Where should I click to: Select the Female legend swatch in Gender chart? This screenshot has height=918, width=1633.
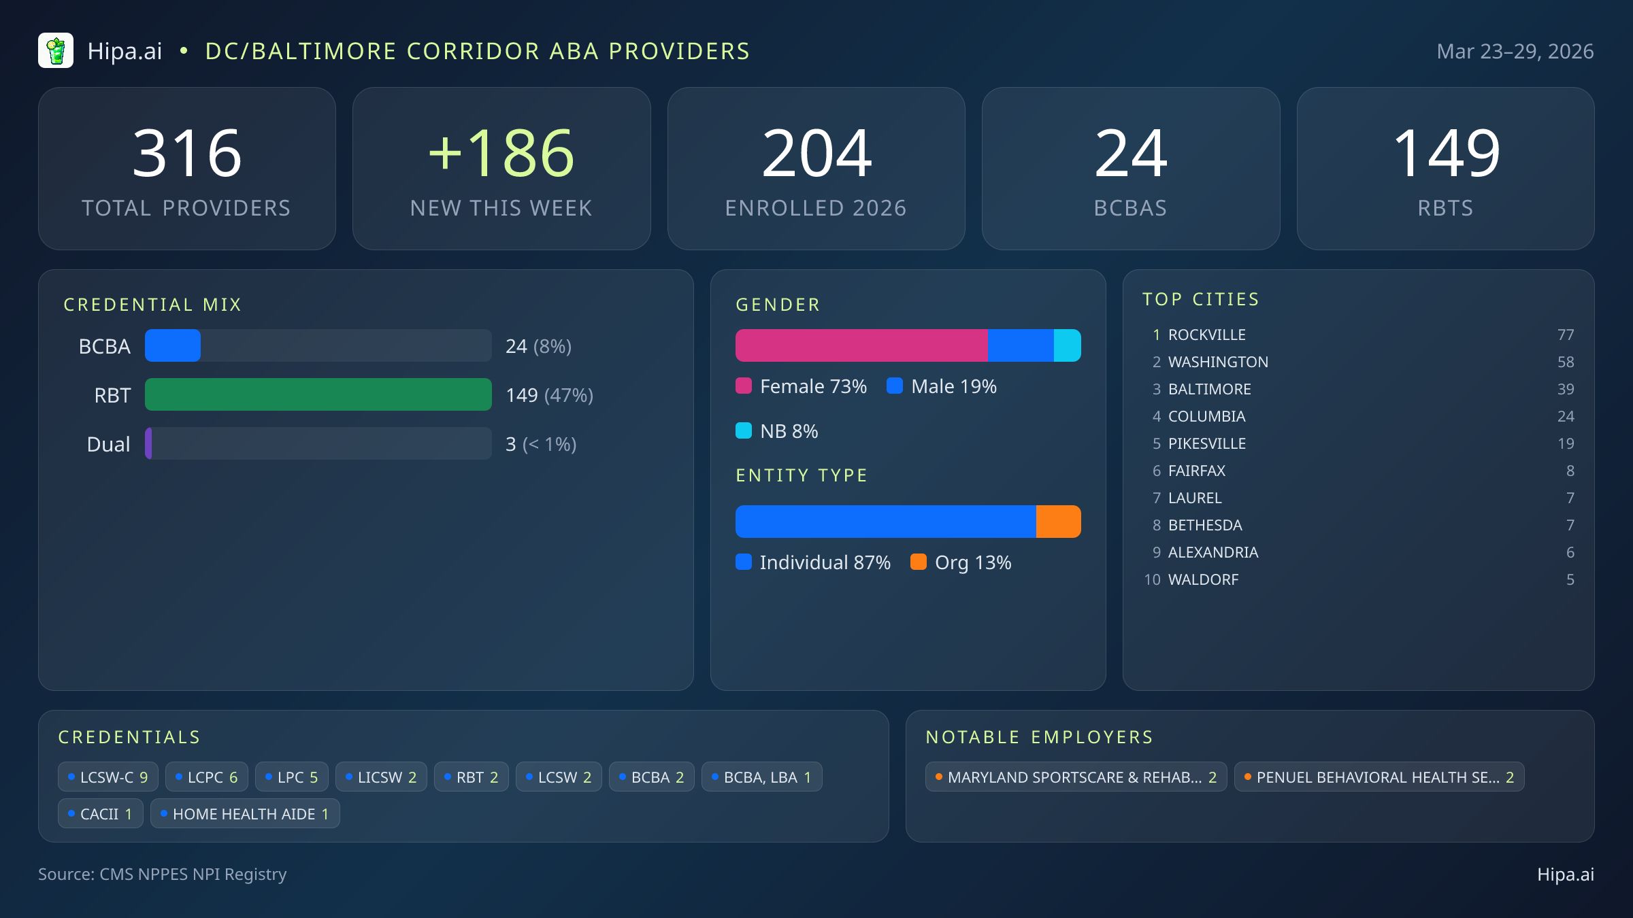point(744,386)
